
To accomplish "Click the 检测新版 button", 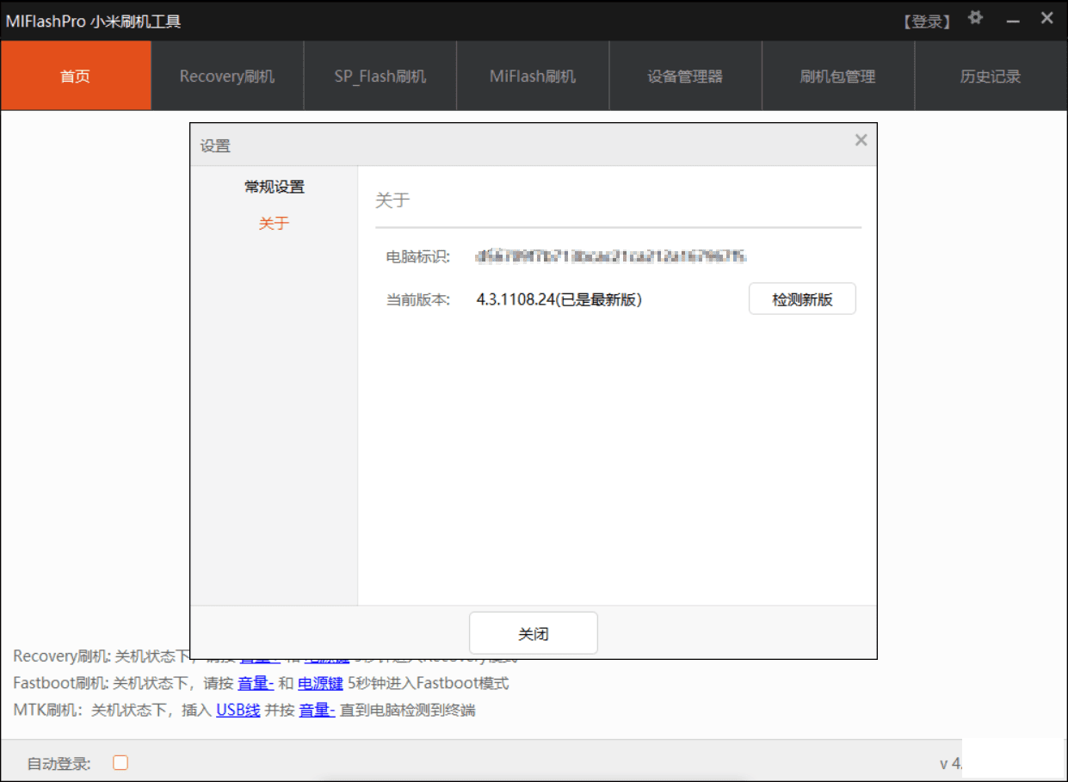I will click(x=802, y=299).
